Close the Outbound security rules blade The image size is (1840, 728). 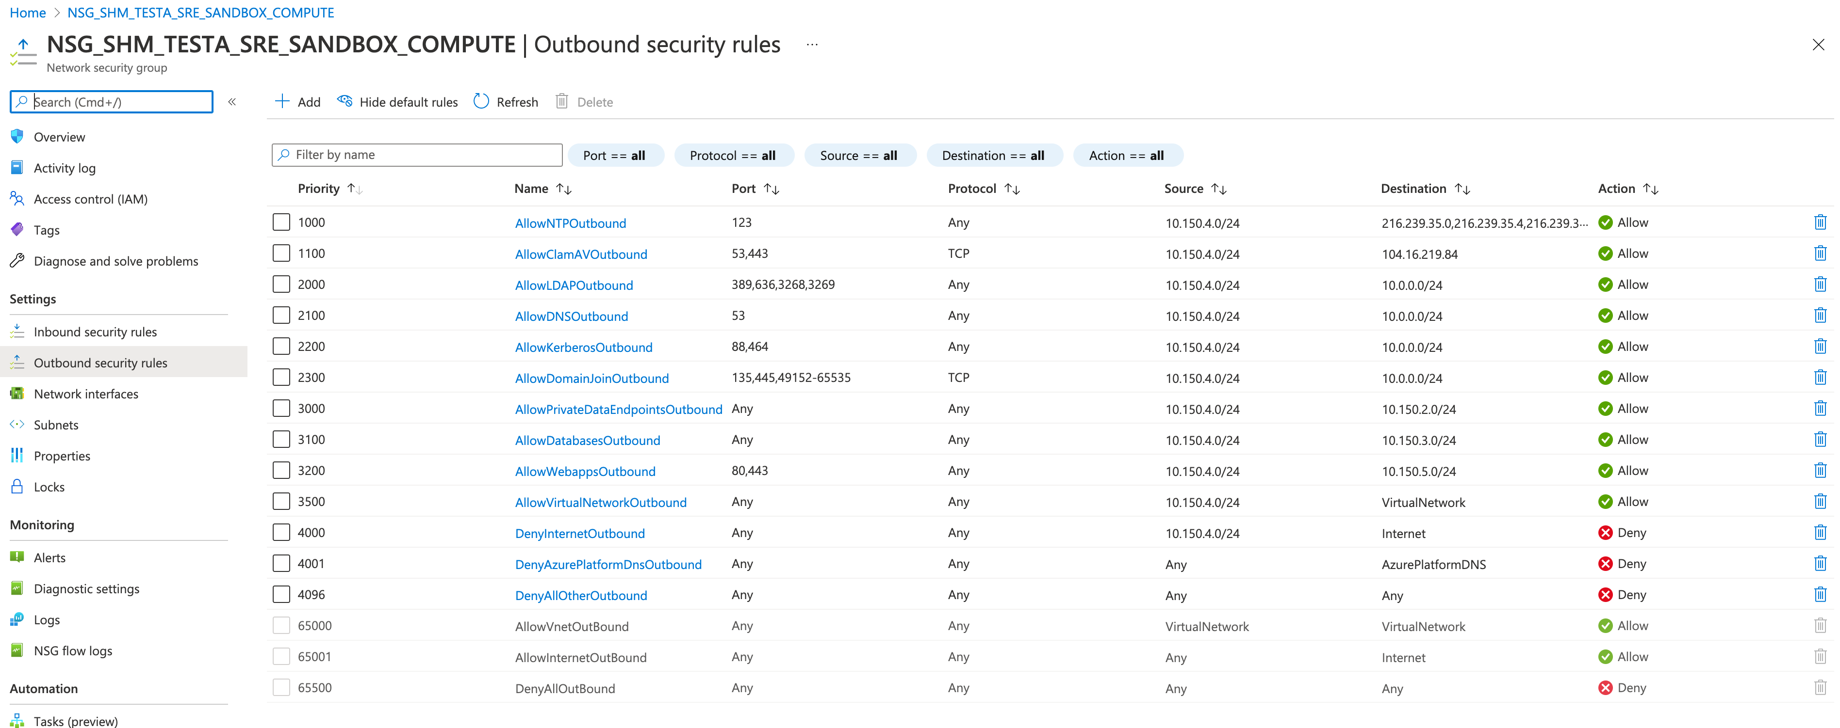coord(1818,45)
